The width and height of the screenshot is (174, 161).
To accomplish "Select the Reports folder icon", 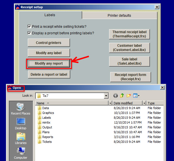I will click(39, 137).
